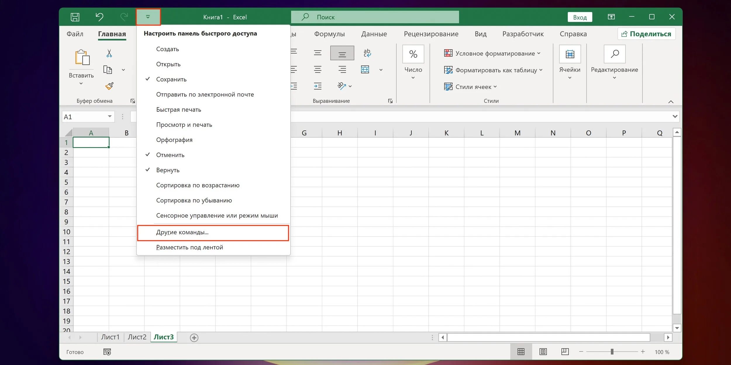731x365 pixels.
Task: Enable Быстрая печать menu option
Action: point(178,110)
